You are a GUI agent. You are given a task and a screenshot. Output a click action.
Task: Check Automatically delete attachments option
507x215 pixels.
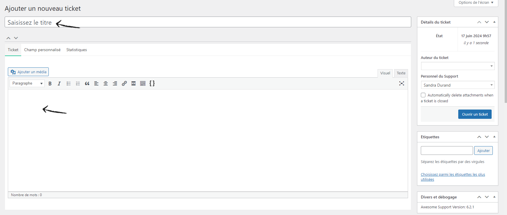[x=423, y=95]
